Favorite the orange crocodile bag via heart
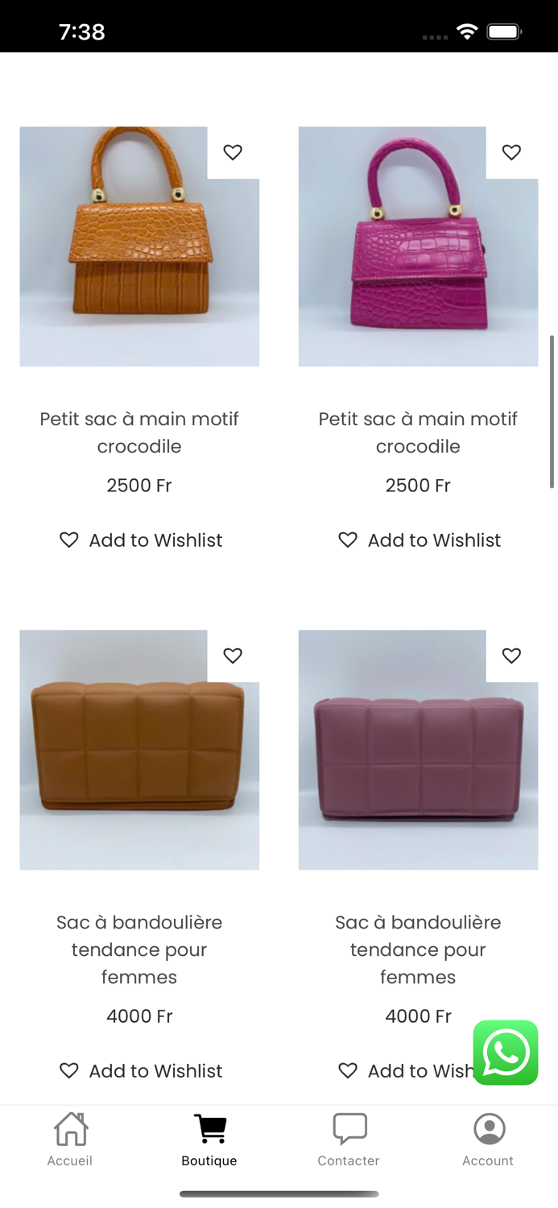The image size is (558, 1208). 233,152
